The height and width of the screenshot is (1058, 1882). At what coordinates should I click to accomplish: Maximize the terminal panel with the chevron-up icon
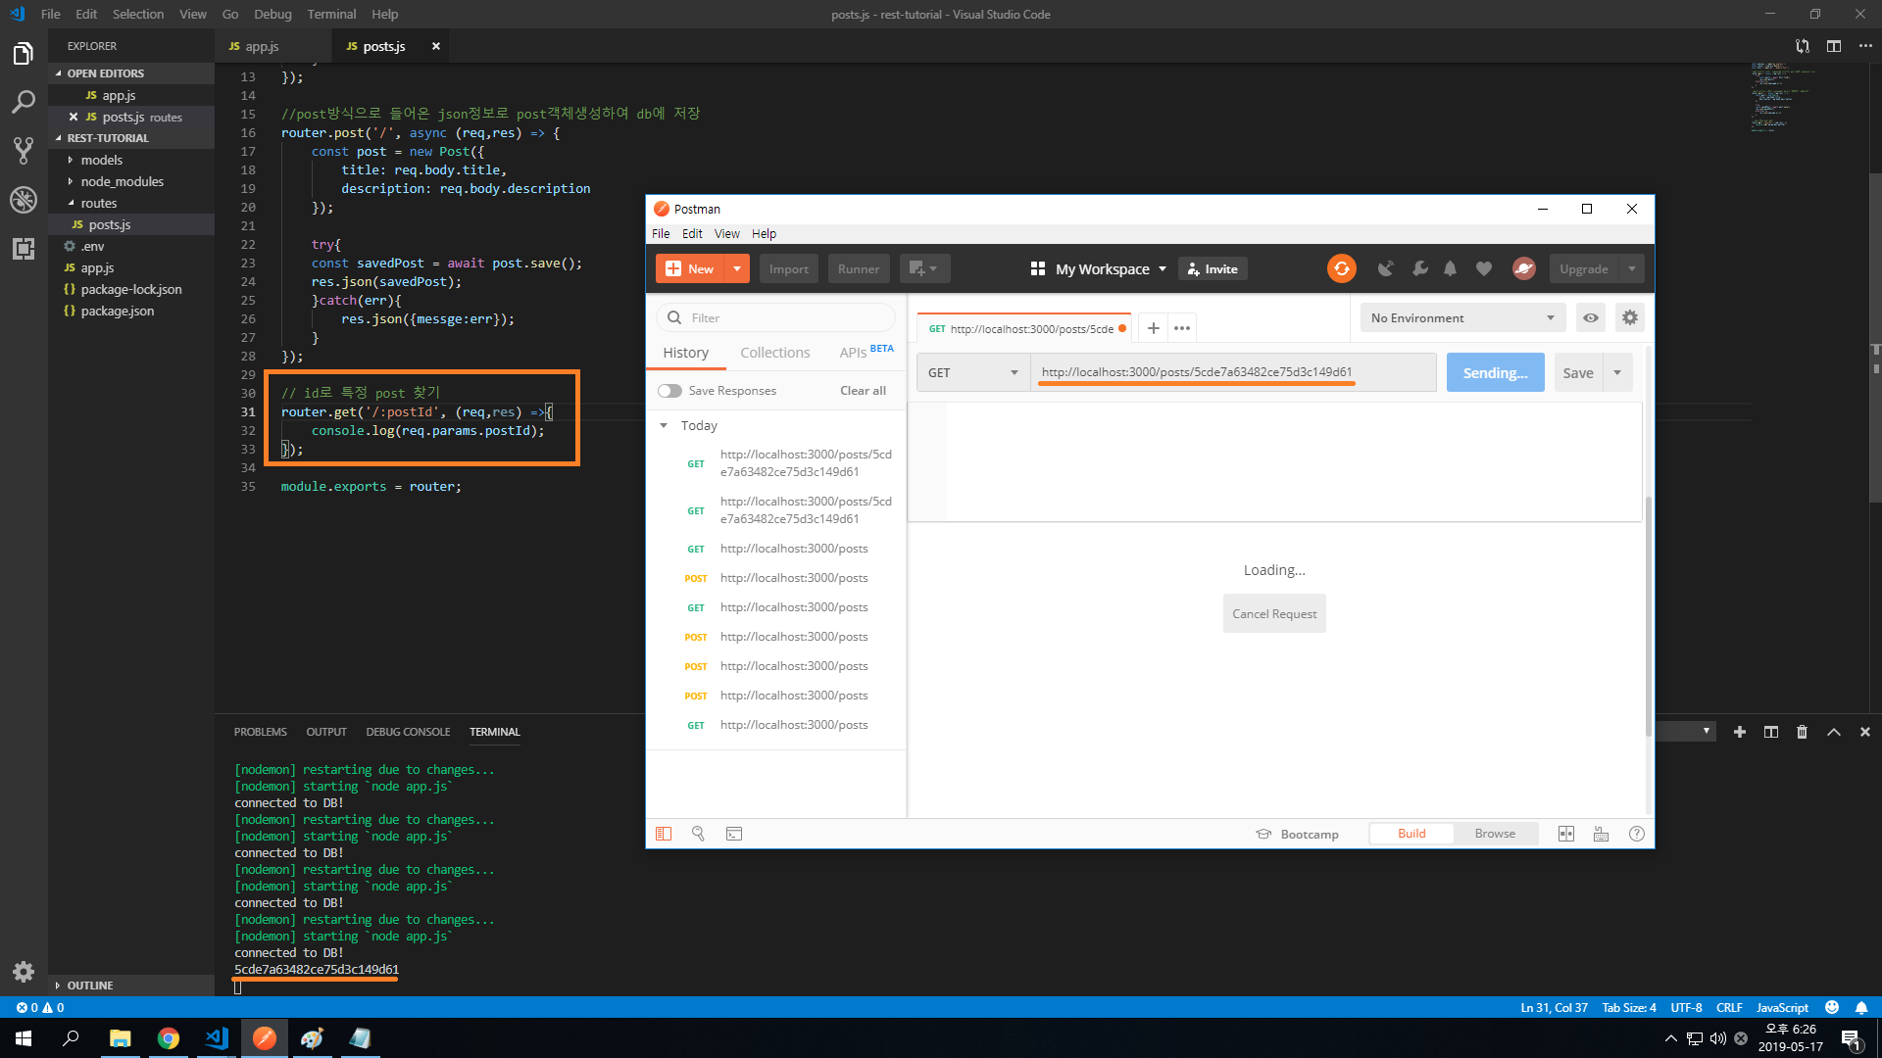tap(1834, 732)
